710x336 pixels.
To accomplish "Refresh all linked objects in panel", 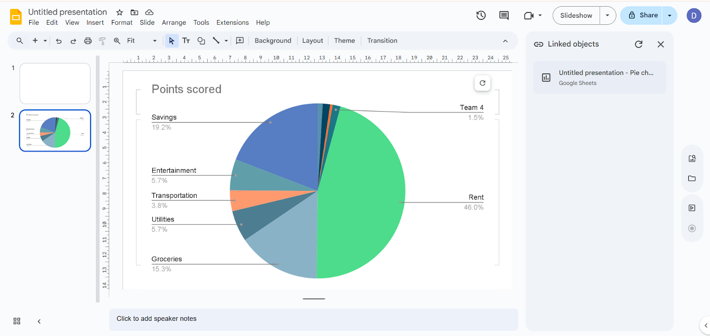I will click(639, 44).
